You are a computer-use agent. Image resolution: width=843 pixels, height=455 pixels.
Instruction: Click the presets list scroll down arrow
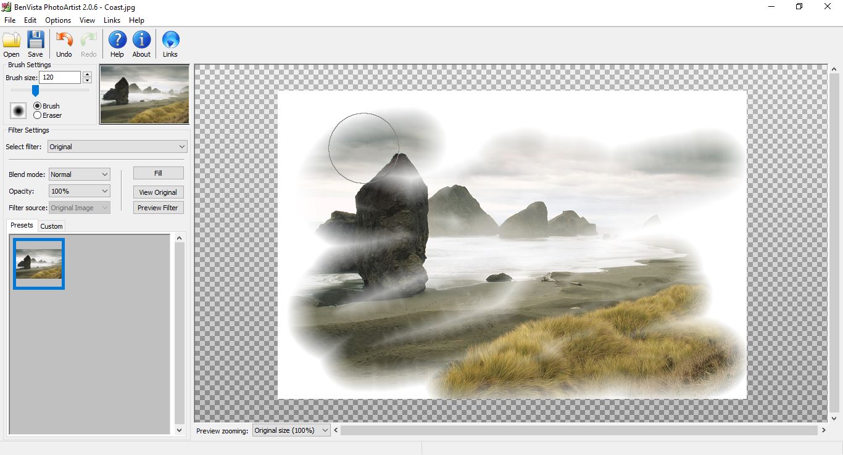point(180,430)
